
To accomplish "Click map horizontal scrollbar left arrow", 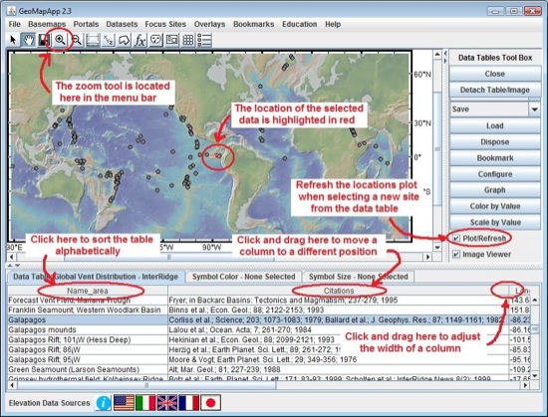I will click(12, 257).
